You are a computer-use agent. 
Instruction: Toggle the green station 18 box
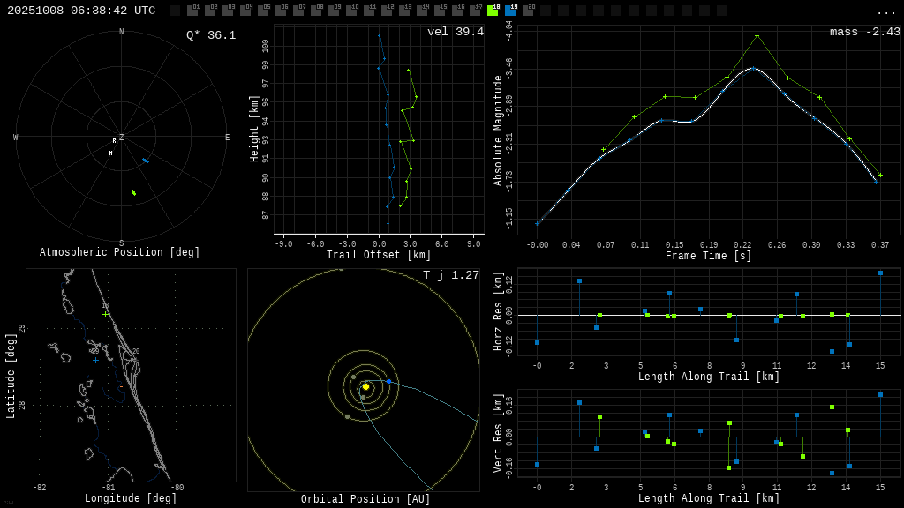(493, 11)
